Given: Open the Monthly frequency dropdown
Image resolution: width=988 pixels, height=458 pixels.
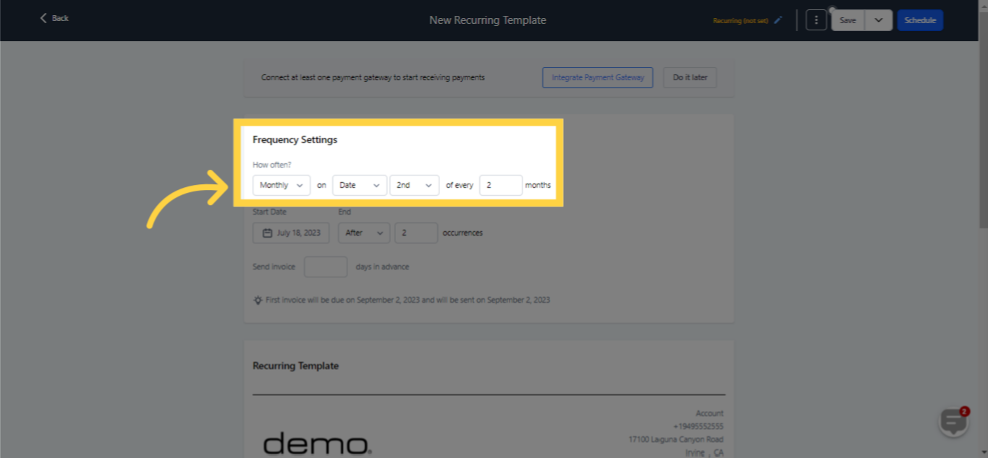Looking at the screenshot, I should pos(282,185).
